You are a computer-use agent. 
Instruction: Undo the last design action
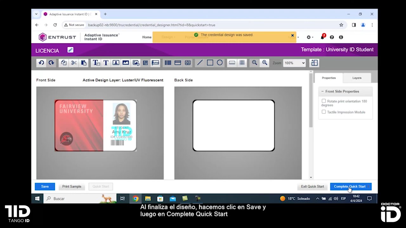click(41, 63)
